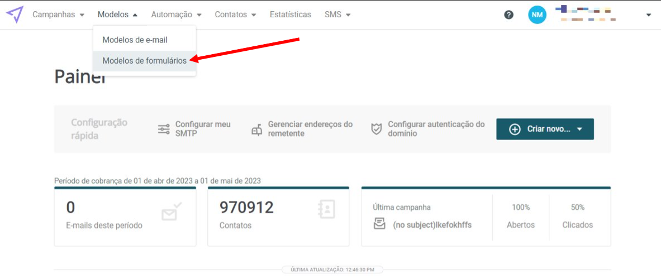Expand the account menu arrow
Image resolution: width=661 pixels, height=279 pixels.
[648, 15]
